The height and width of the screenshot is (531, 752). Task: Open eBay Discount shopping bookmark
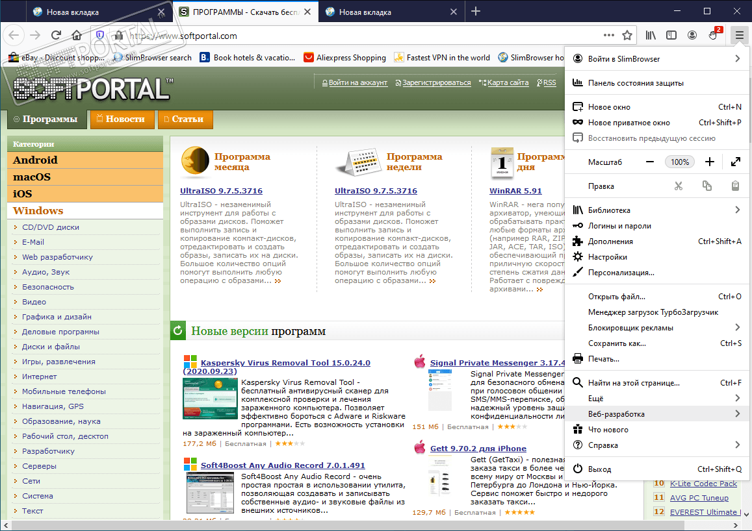57,58
